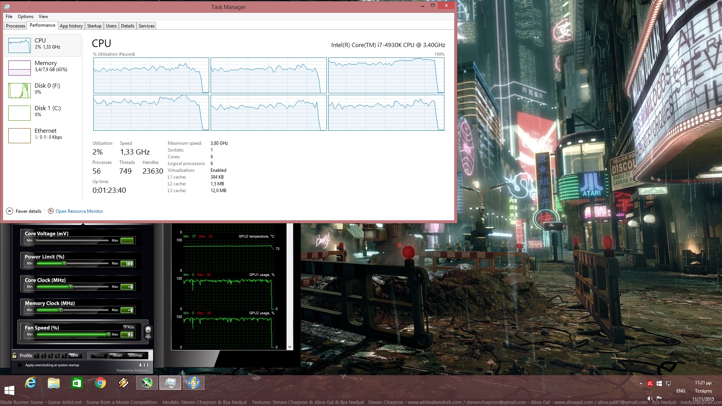Click the Settings icon in Afterburner
Screen dimensions: 722x406
click(135, 355)
